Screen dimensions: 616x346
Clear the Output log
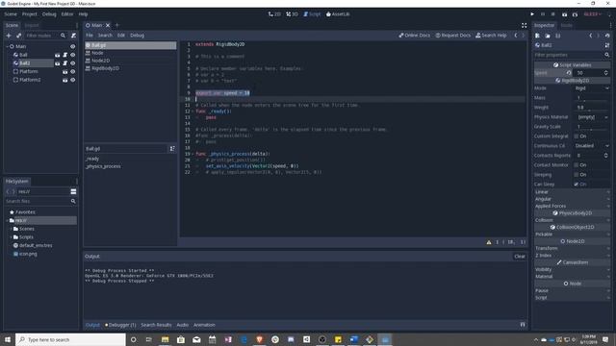tap(520, 257)
